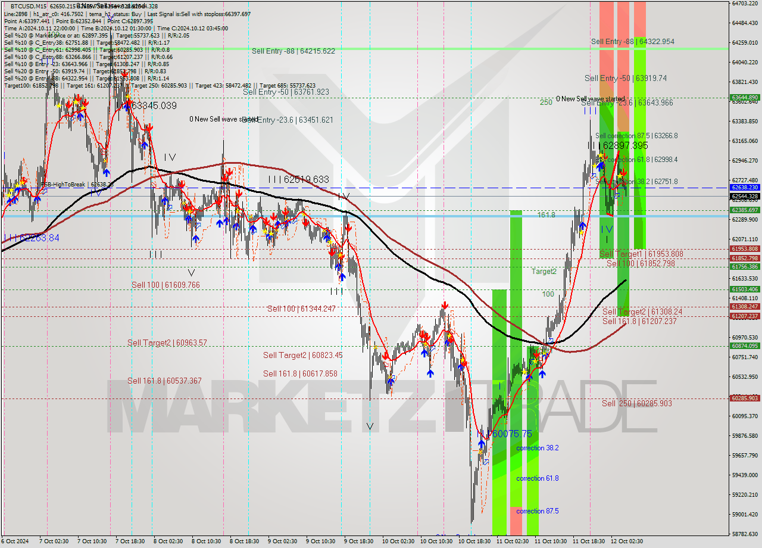Click the BTCUSD,M15 chart title text
This screenshot has width=762, height=548.
coord(29,6)
